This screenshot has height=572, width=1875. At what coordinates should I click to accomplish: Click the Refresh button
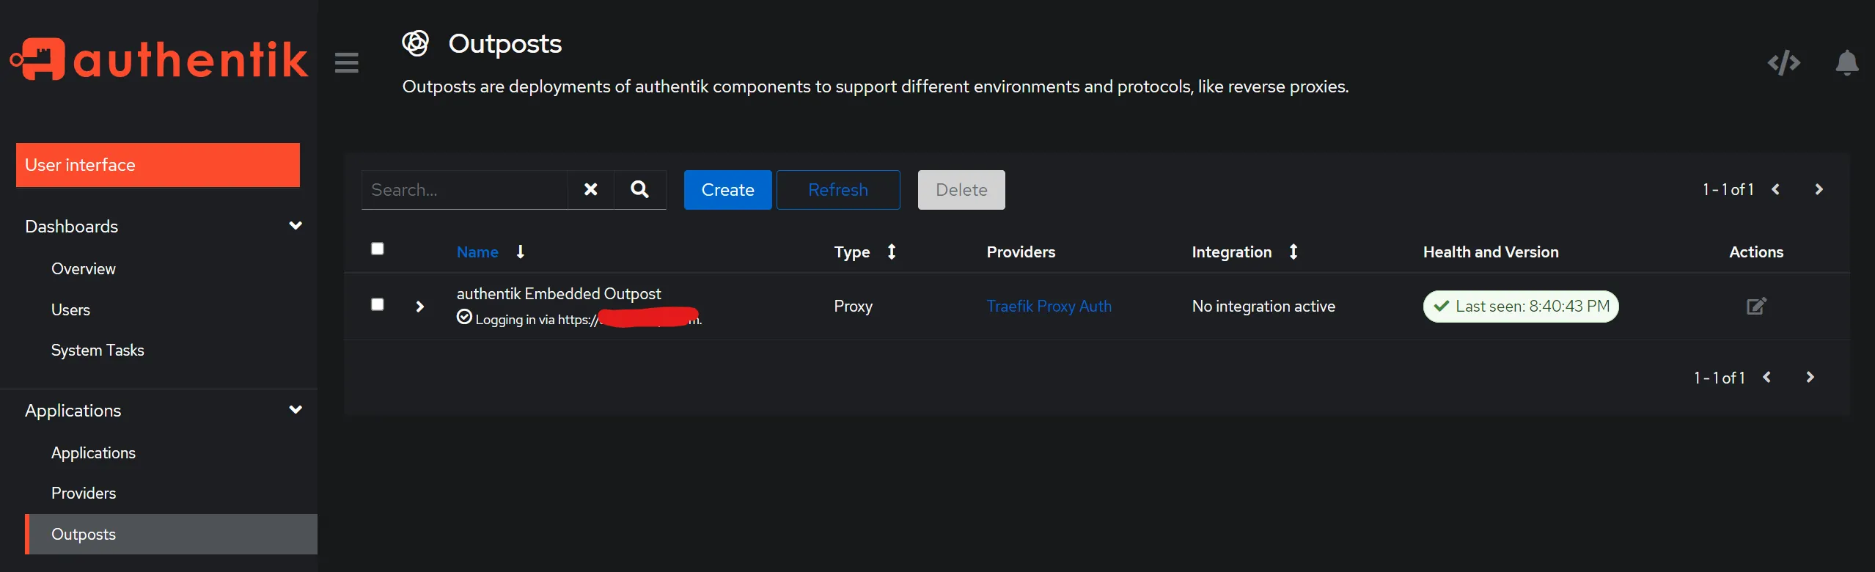pyautogui.click(x=837, y=190)
